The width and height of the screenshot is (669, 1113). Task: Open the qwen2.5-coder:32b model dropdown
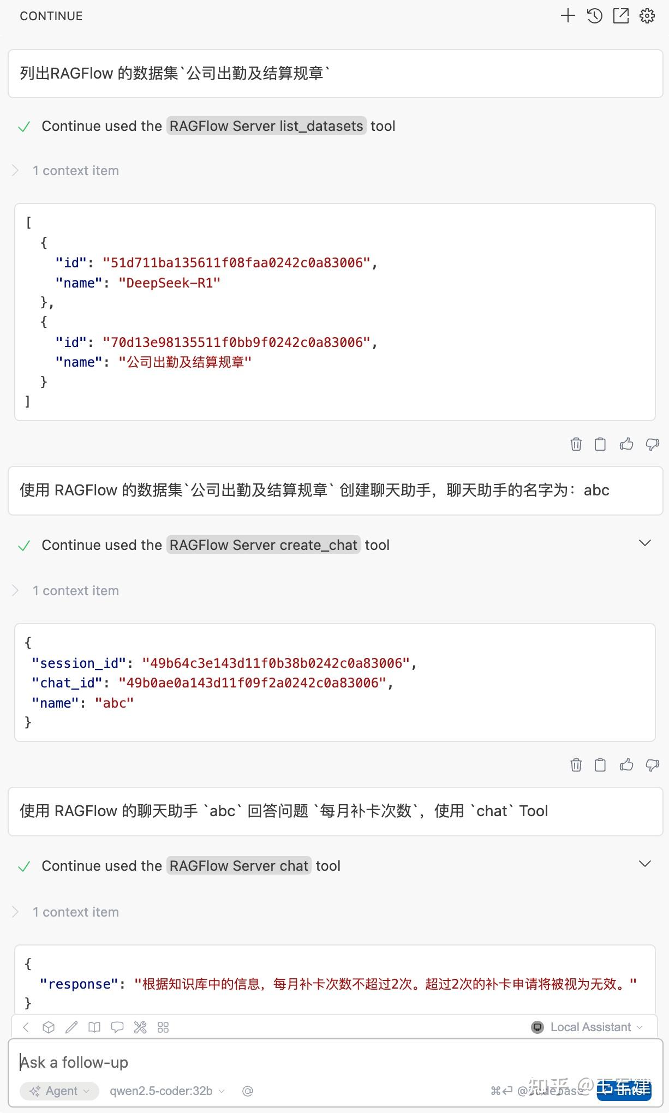pyautogui.click(x=162, y=1091)
